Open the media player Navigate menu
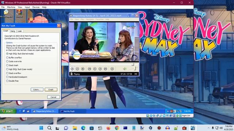 pos(90,19)
